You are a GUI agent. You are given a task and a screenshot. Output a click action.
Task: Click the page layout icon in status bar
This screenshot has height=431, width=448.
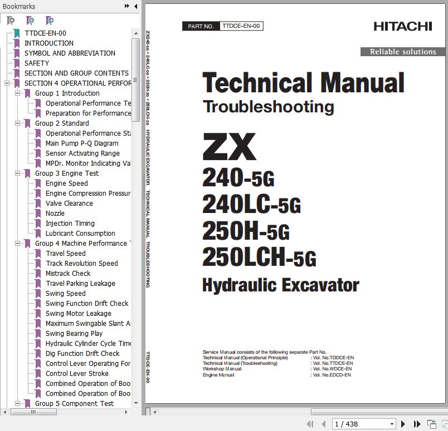(431, 424)
